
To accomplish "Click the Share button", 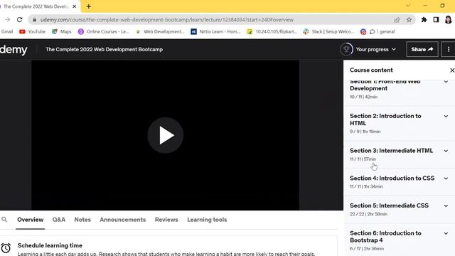I will coord(422,49).
